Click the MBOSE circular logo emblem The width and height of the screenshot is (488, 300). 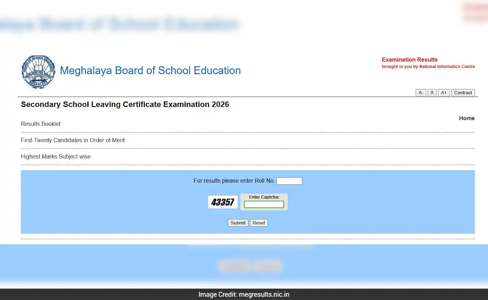(x=39, y=72)
